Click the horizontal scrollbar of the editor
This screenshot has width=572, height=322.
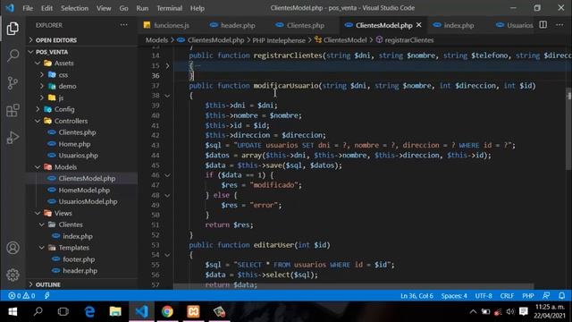353,286
